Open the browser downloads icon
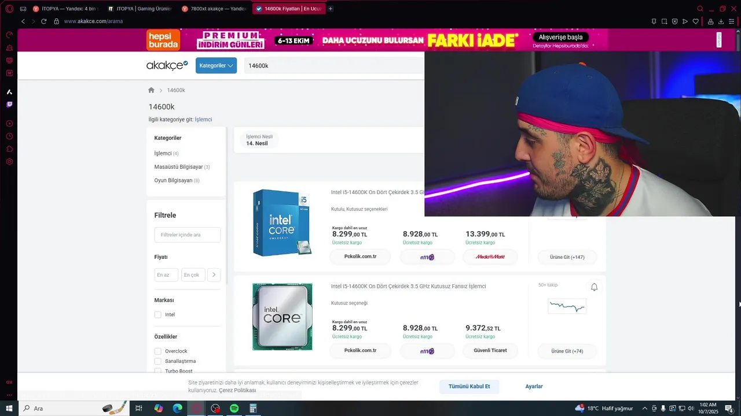 coord(721,21)
